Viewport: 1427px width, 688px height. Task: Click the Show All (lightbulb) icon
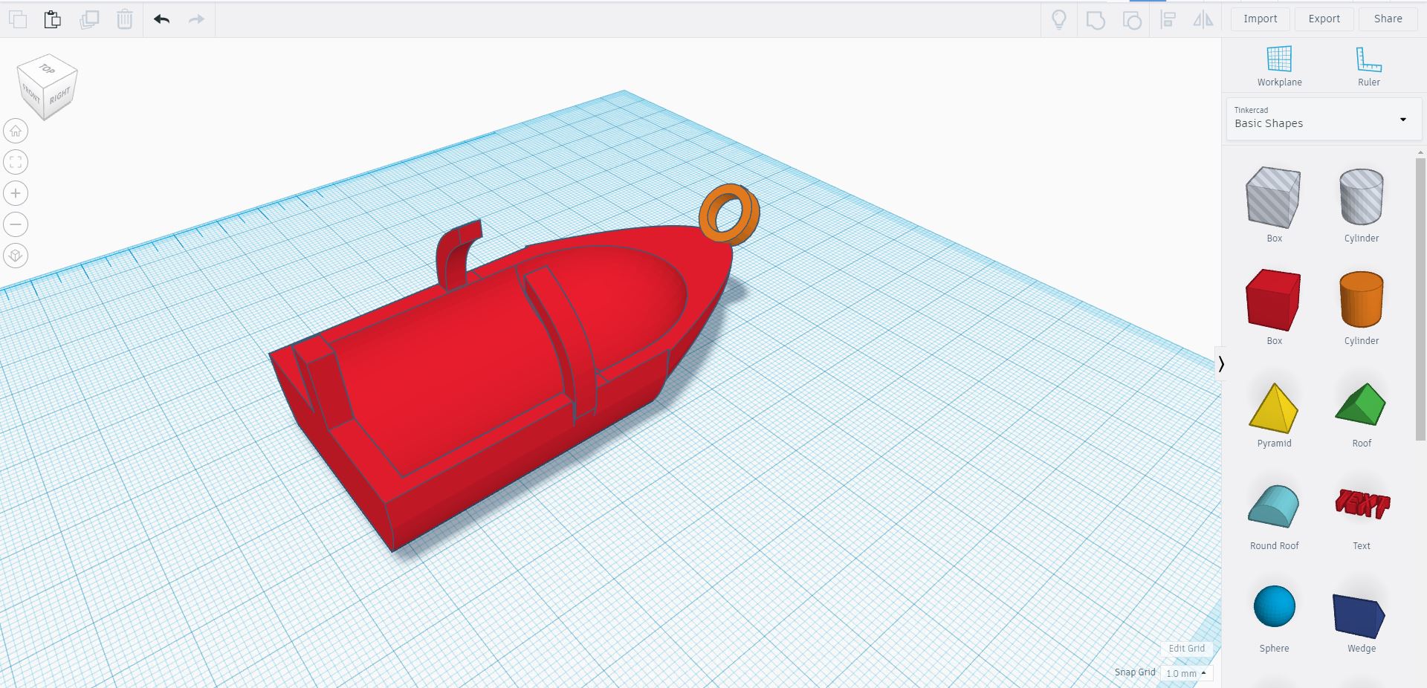[x=1059, y=20]
